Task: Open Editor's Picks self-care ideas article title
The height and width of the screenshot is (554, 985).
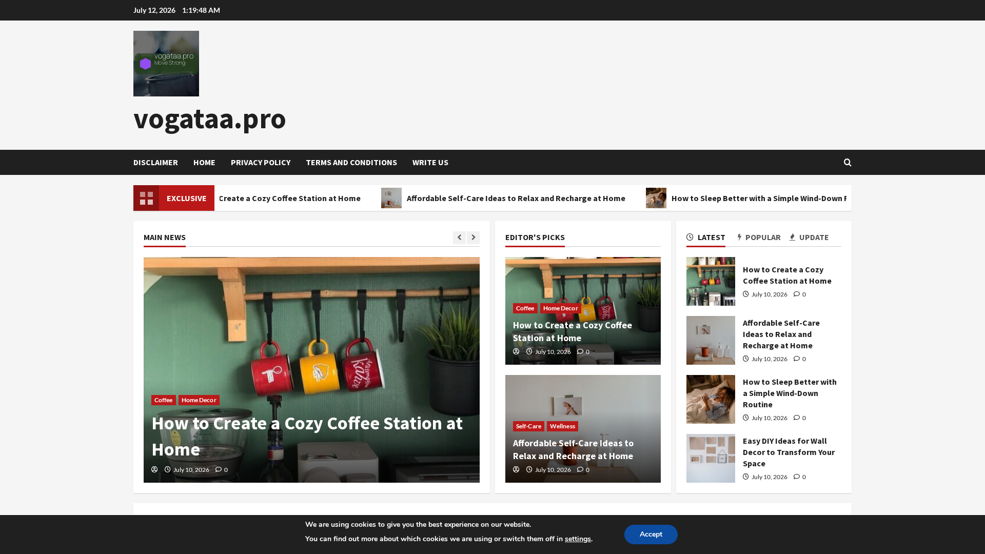Action: (x=573, y=449)
